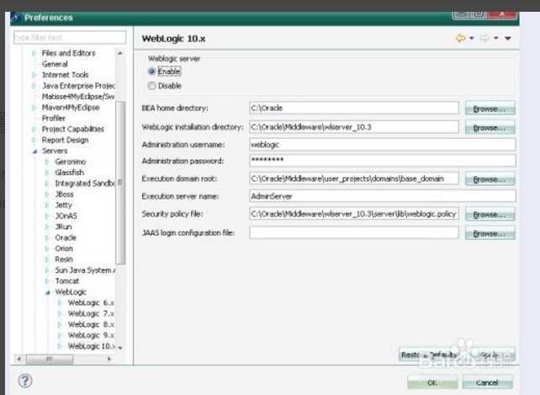
Task: Click the filter text search box
Action: click(70, 37)
